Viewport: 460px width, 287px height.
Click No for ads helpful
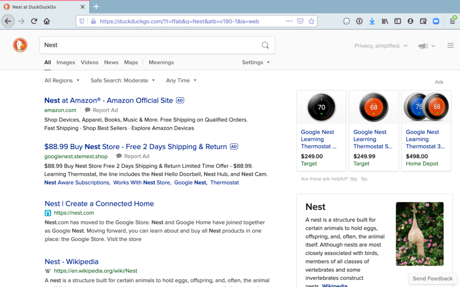[x=364, y=179]
